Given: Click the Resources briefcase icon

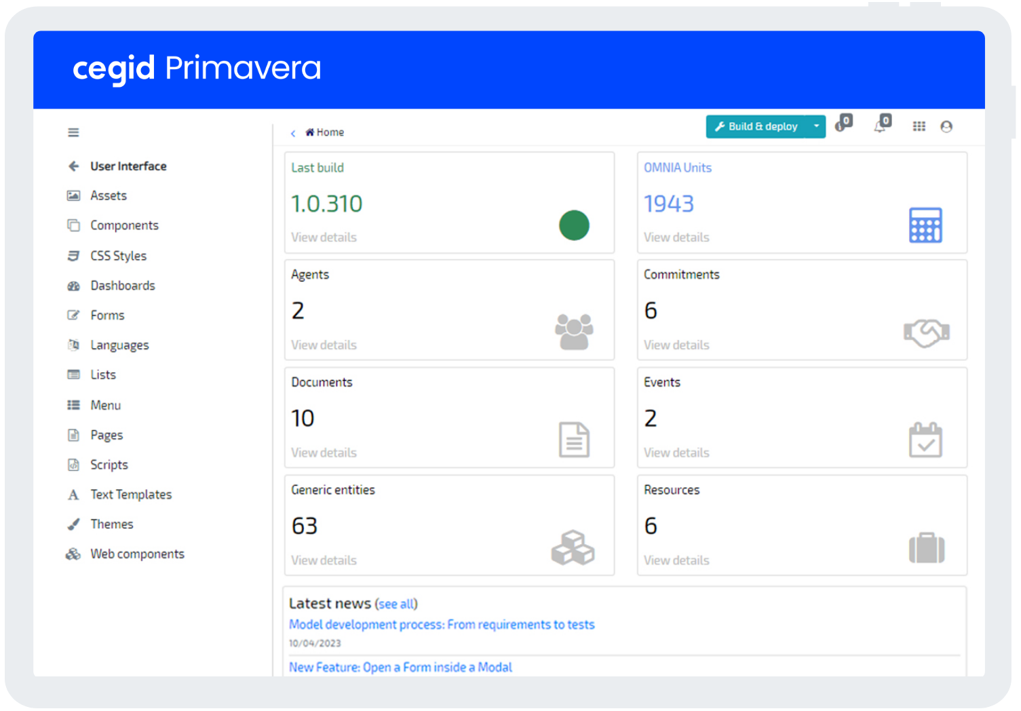Looking at the screenshot, I should click(x=927, y=548).
